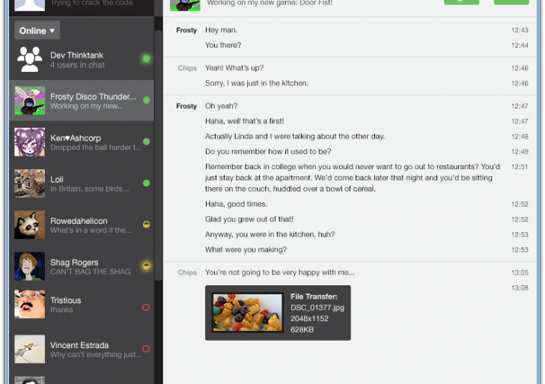The image size is (545, 384).
Task: Click message 'Yeah! What's up?'
Action: 234,68
